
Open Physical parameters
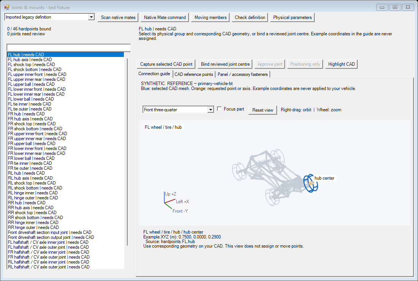click(x=292, y=17)
